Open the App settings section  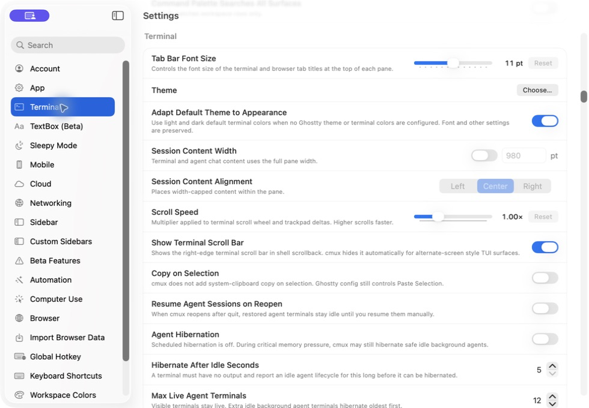63,88
